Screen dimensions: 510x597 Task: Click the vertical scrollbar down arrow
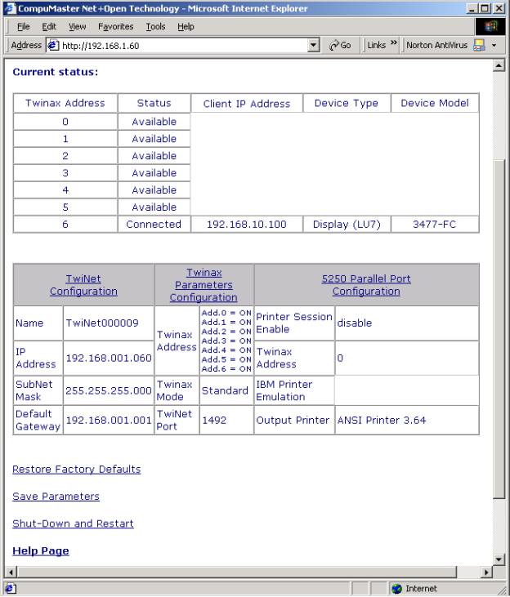(x=500, y=559)
